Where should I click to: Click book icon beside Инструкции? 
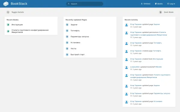8,24
